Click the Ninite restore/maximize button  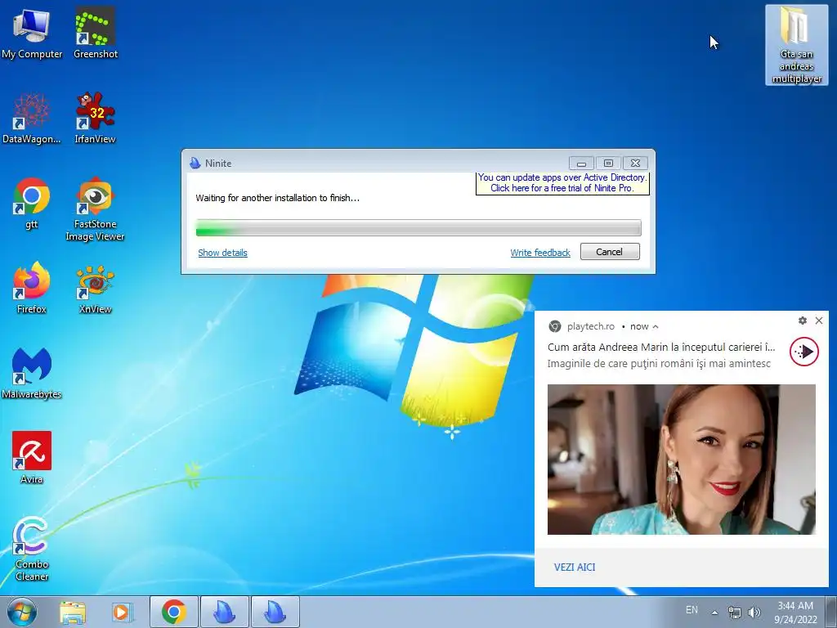[x=608, y=163]
